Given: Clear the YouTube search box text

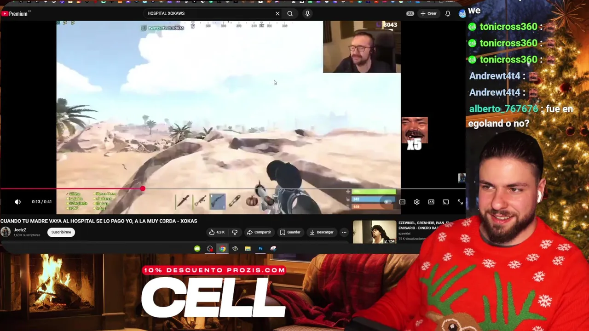Looking at the screenshot, I should tap(277, 13).
